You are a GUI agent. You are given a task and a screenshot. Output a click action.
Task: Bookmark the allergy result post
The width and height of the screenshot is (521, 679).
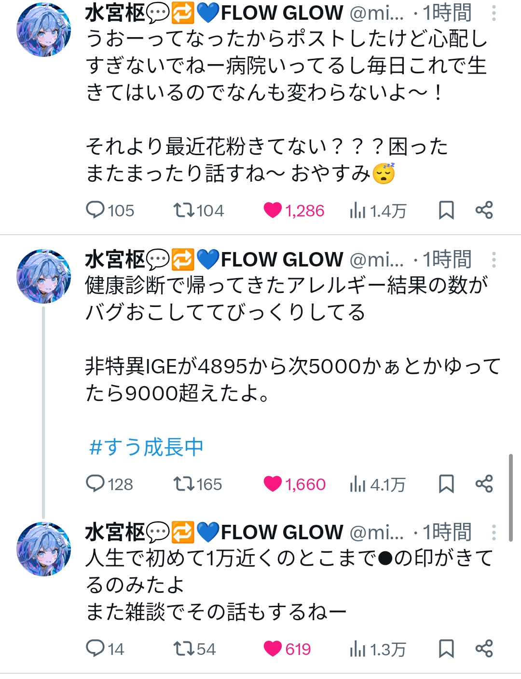[446, 484]
